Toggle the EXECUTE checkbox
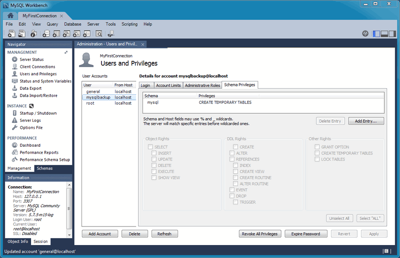The width and height of the screenshot is (400, 258). [154, 171]
